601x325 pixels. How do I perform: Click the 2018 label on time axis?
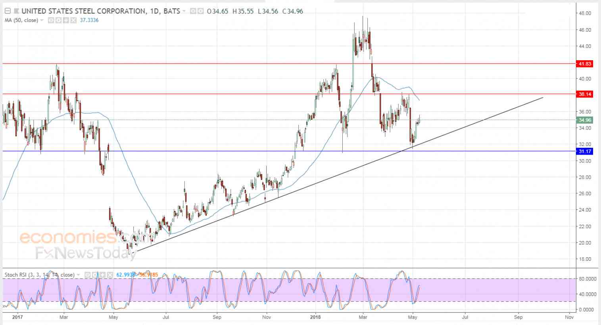[315, 317]
